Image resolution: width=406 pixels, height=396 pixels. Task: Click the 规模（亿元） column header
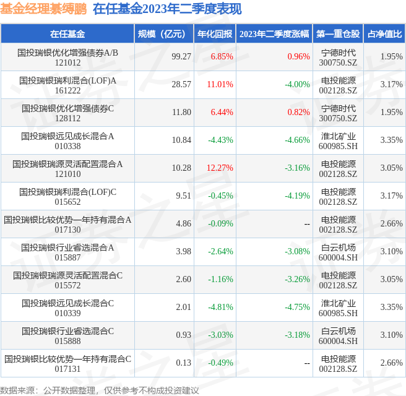pos(164,34)
